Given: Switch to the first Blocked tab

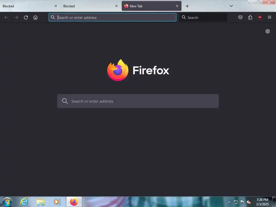Looking at the screenshot, I should 30,6.
